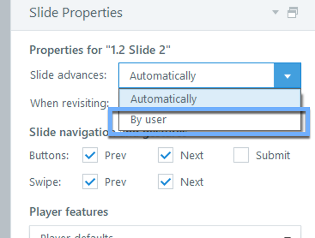The image size is (315, 238).
Task: Click the "Slide advances:" label
Action: (x=68, y=75)
